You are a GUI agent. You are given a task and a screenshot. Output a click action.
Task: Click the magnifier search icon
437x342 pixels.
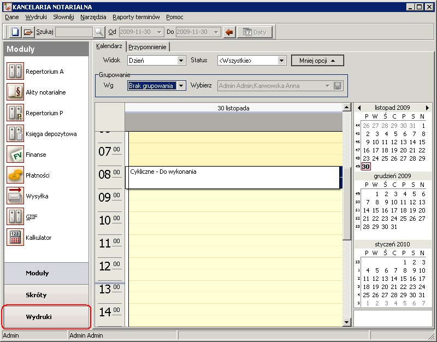[x=99, y=32]
